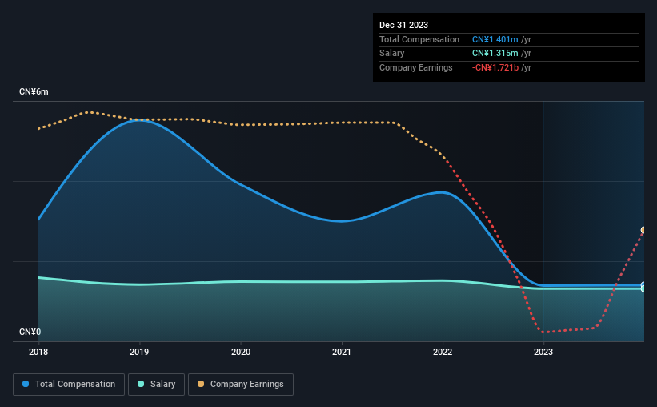Click the CN¥1.315m salary value
The image size is (657, 407).
point(495,54)
